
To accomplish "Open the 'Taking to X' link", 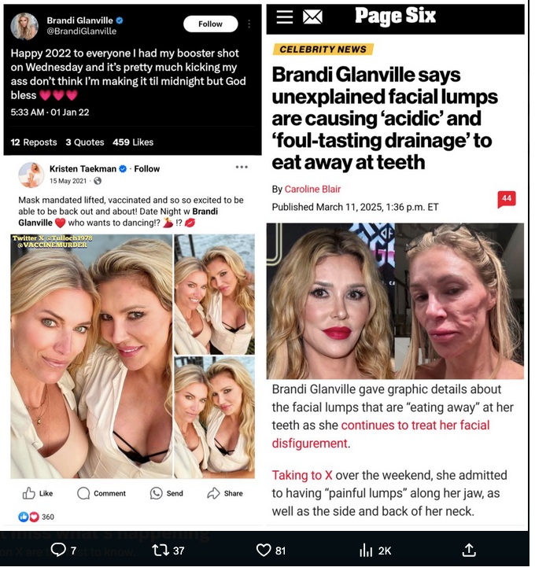I will 302,475.
